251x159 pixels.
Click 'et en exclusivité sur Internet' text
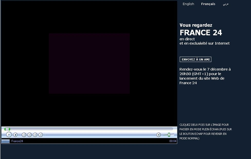pos(204,43)
